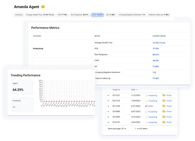Image resolution: width=195 pixels, height=141 pixels.
Task: Click ticket ID 5311221
Action: [x=116, y=95]
